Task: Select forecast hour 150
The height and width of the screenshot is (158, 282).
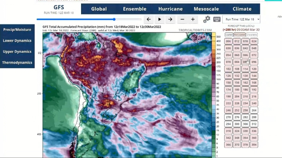Action: (x=228, y=83)
